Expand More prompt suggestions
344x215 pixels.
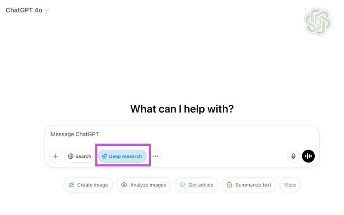click(290, 185)
